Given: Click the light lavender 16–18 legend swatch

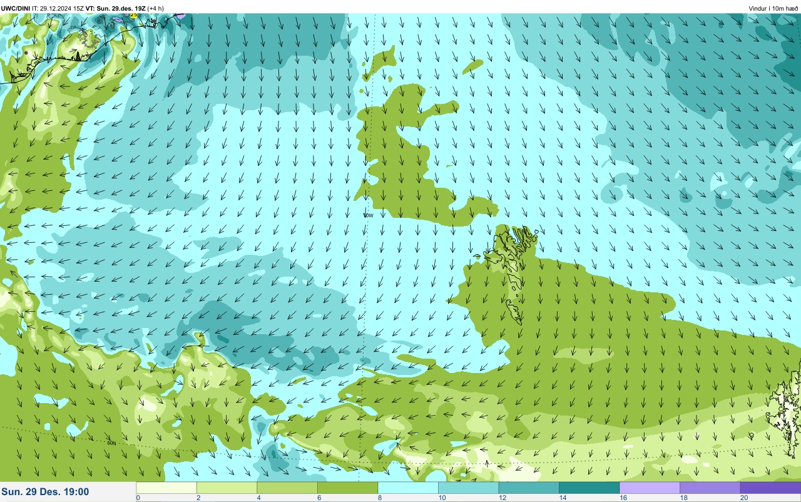Looking at the screenshot, I should point(650,488).
